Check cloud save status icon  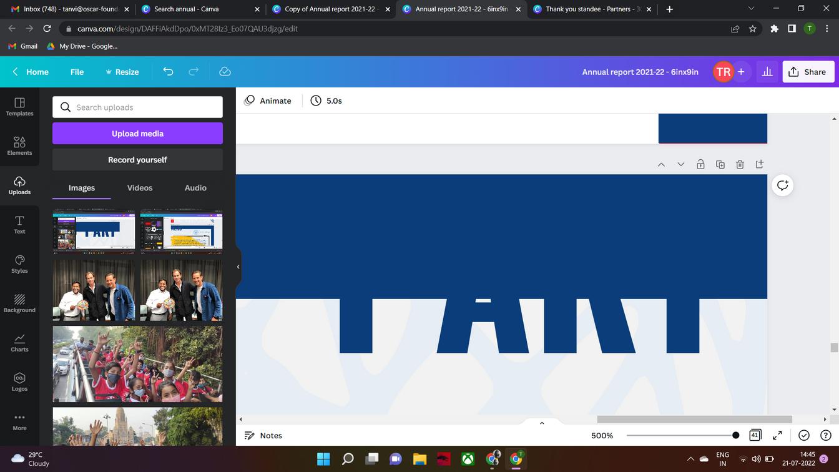[x=225, y=72]
